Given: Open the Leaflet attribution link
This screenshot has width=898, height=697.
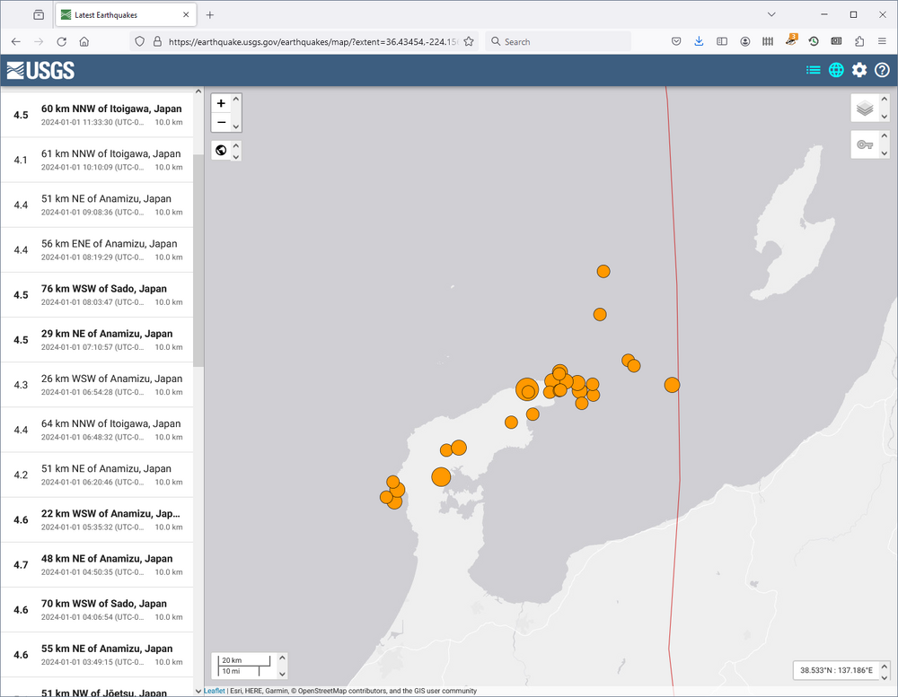Looking at the screenshot, I should [214, 691].
